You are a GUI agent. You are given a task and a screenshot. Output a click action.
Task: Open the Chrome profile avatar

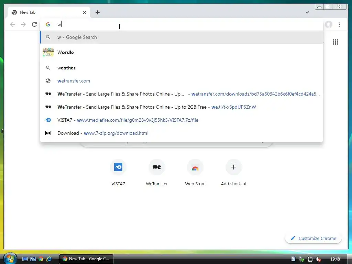(x=328, y=24)
